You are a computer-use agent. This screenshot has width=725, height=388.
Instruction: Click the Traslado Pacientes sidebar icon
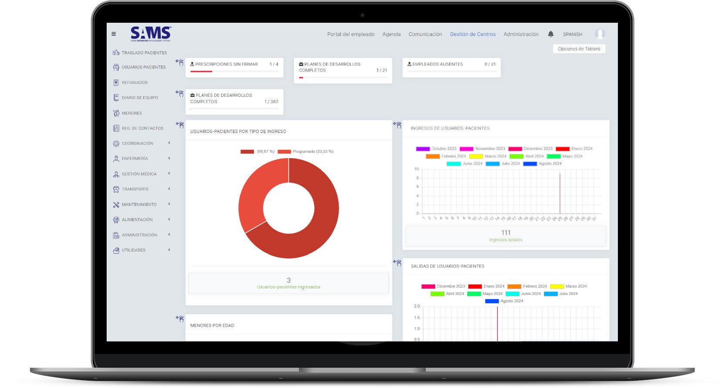[x=116, y=53]
